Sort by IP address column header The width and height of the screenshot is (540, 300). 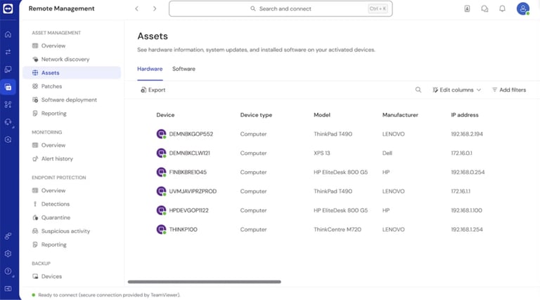(464, 115)
